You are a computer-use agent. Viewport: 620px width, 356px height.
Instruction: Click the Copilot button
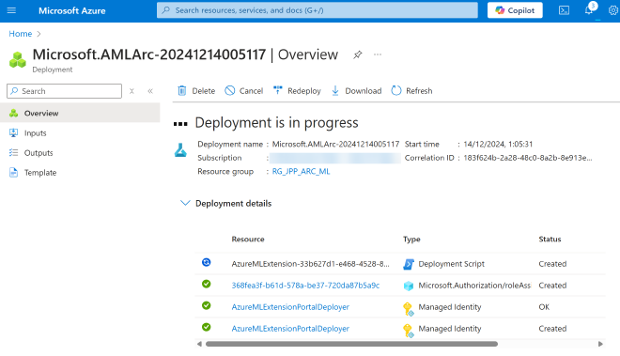click(x=515, y=10)
